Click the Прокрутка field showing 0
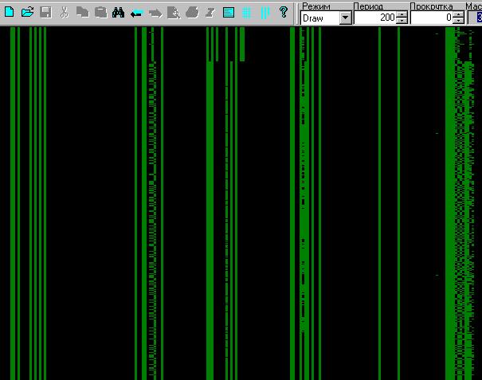Screen dimensions: 482x380 pos(432,18)
